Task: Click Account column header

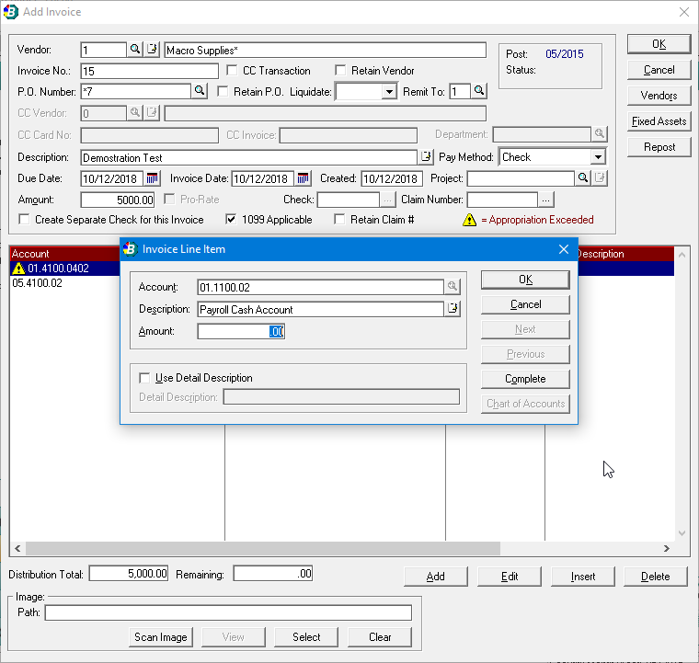Action: tap(64, 254)
